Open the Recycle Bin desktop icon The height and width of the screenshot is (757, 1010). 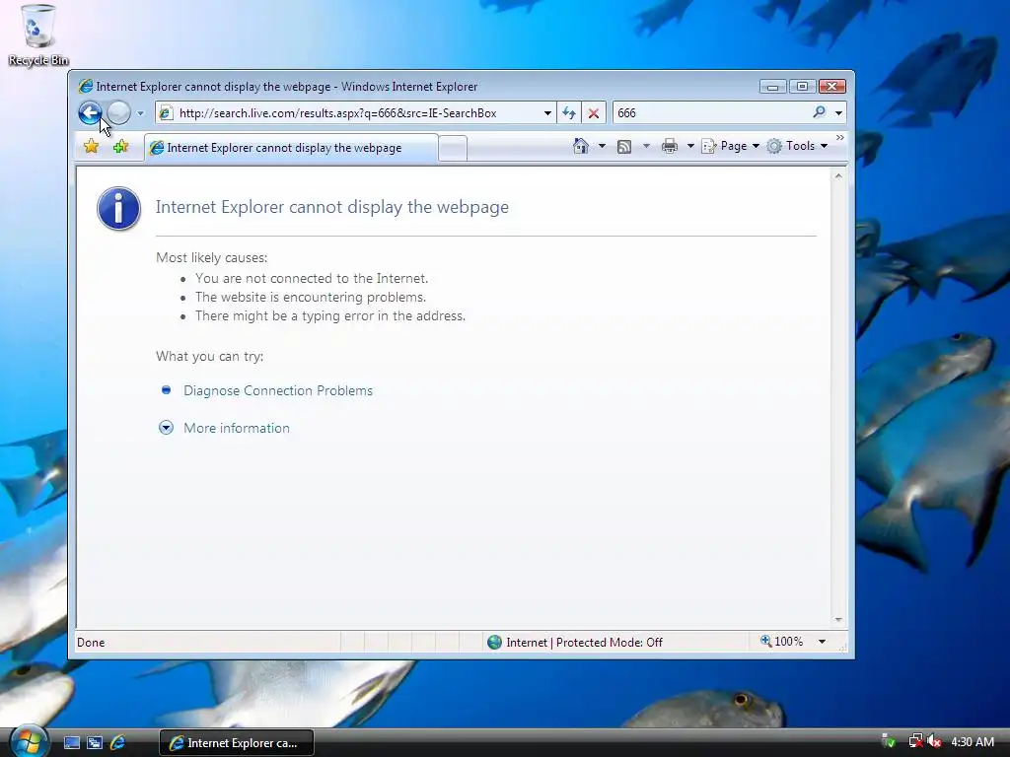click(x=38, y=35)
